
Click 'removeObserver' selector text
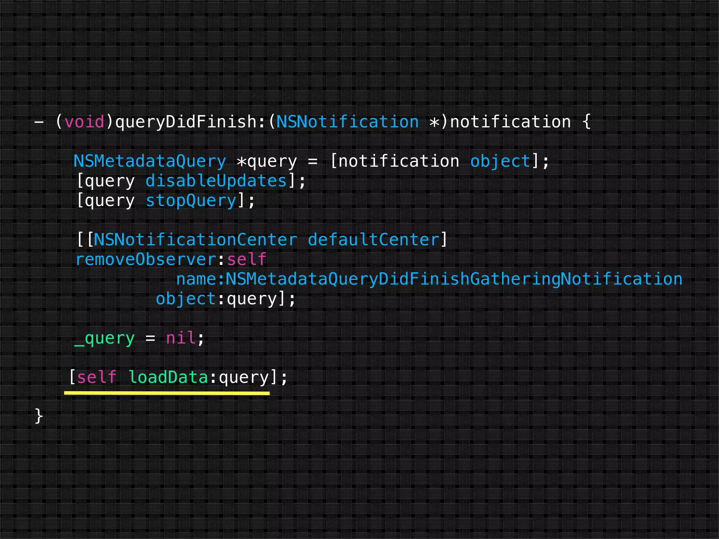click(146, 259)
